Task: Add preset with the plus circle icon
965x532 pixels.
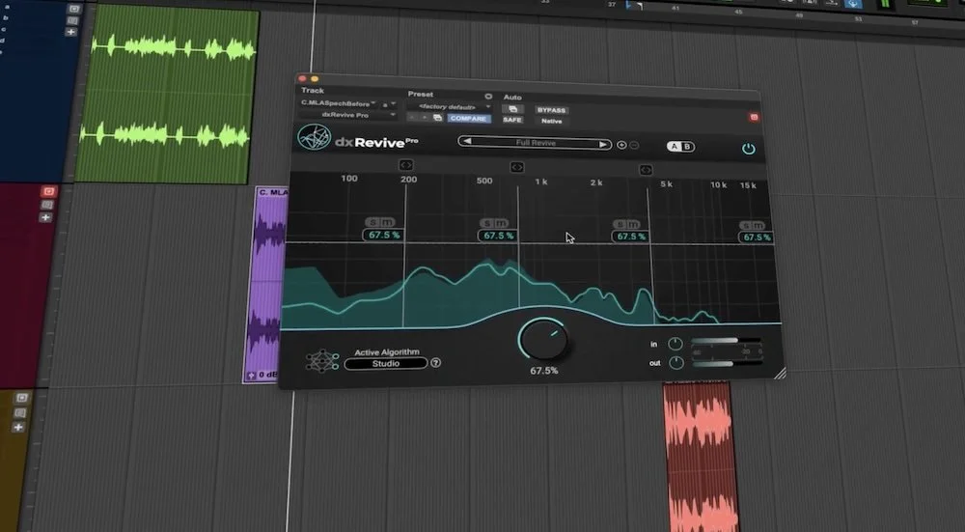Action: 621,146
